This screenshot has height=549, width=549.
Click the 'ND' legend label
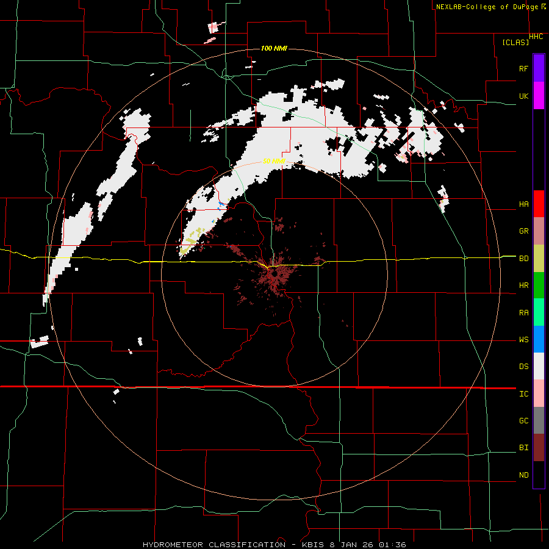(x=524, y=475)
